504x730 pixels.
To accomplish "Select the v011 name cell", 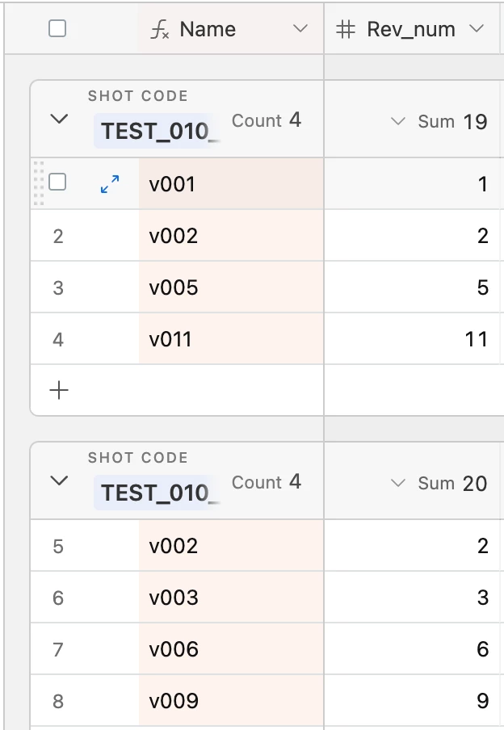I will 231,339.
